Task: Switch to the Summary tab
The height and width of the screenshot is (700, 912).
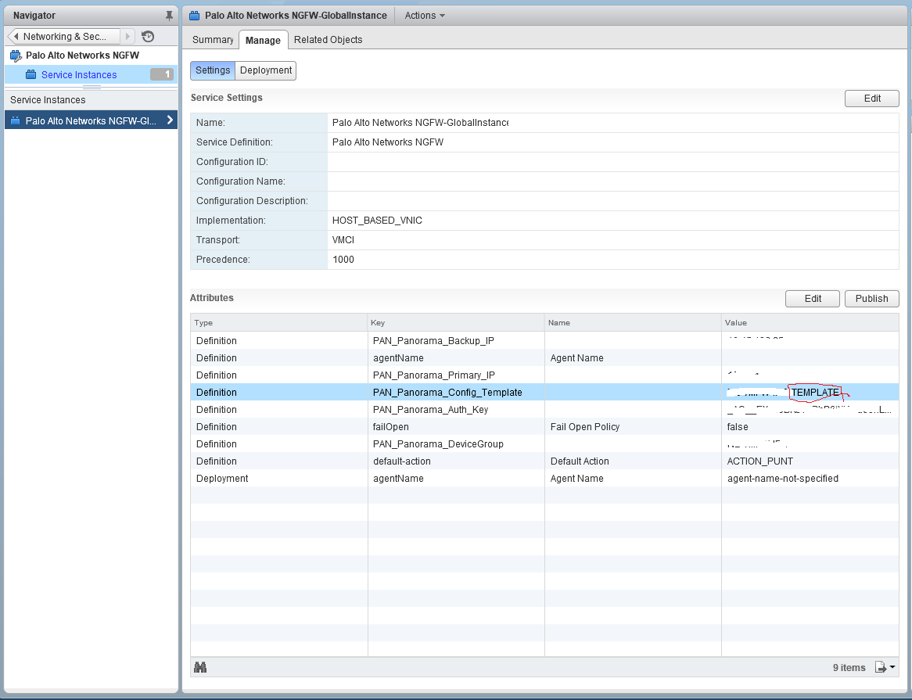Action: click(213, 40)
